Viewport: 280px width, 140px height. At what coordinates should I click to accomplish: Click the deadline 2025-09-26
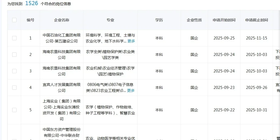pyautogui.click(x=257, y=88)
